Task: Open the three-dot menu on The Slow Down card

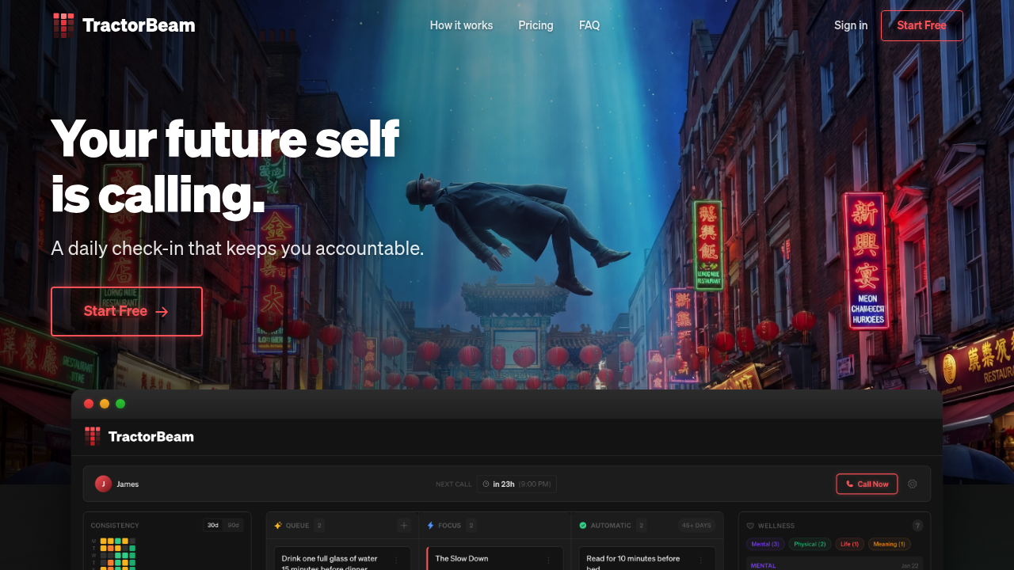Action: (x=549, y=560)
